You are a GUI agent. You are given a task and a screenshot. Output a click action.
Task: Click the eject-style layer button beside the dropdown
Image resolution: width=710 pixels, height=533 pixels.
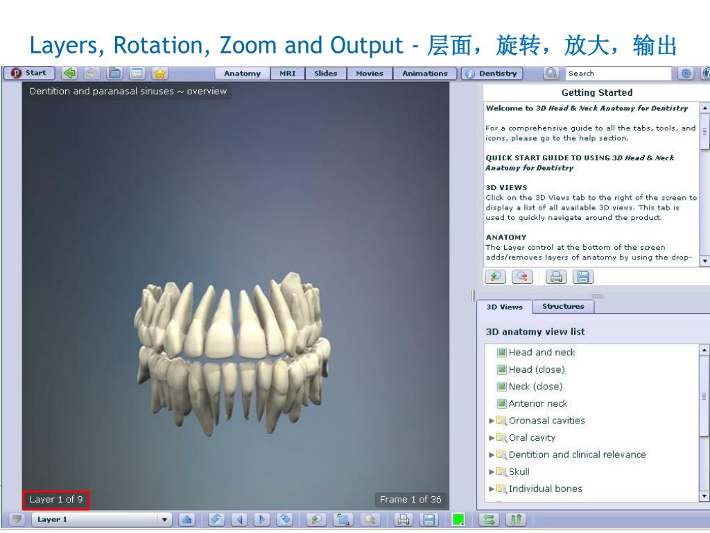(x=187, y=519)
